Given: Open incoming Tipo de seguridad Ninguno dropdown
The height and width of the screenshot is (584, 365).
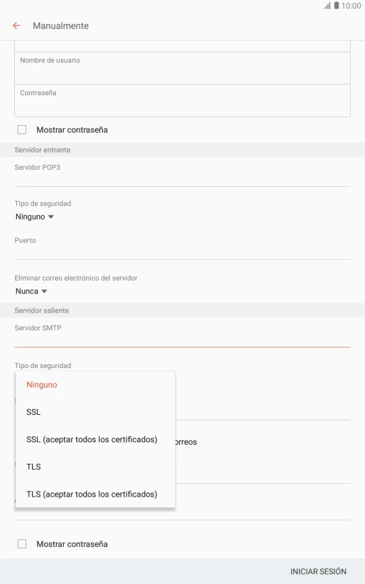Looking at the screenshot, I should coord(35,217).
